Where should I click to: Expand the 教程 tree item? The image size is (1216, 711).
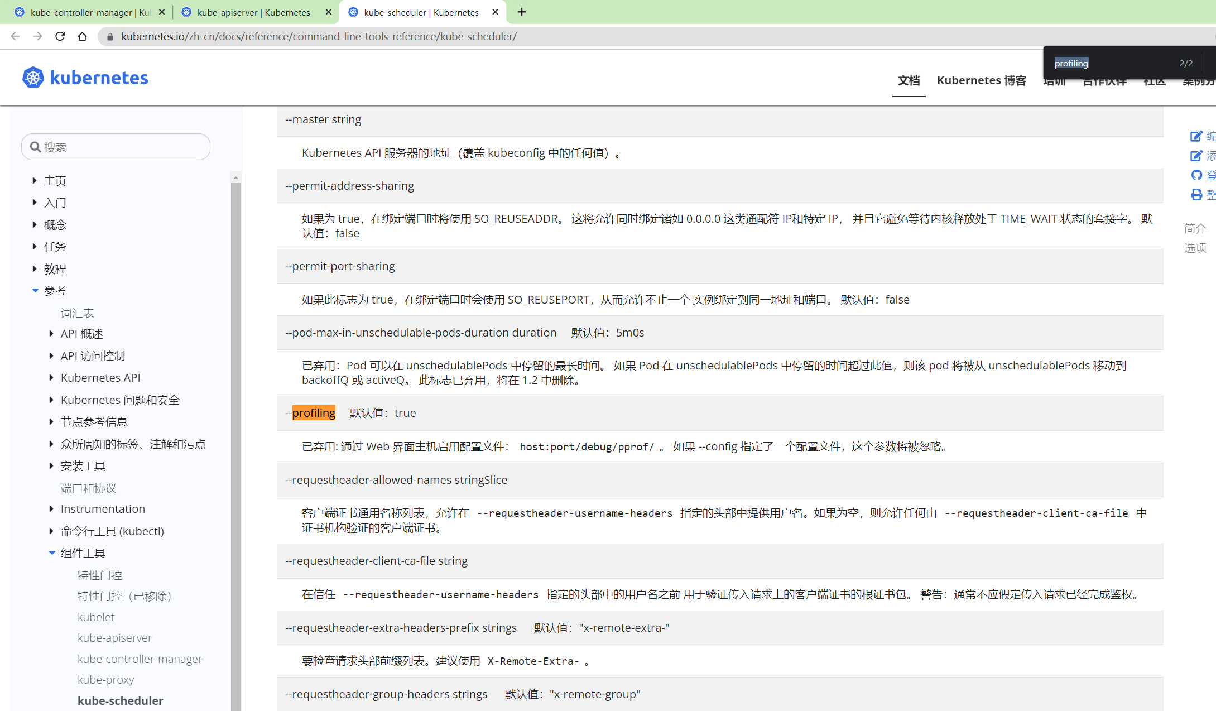(x=35, y=268)
